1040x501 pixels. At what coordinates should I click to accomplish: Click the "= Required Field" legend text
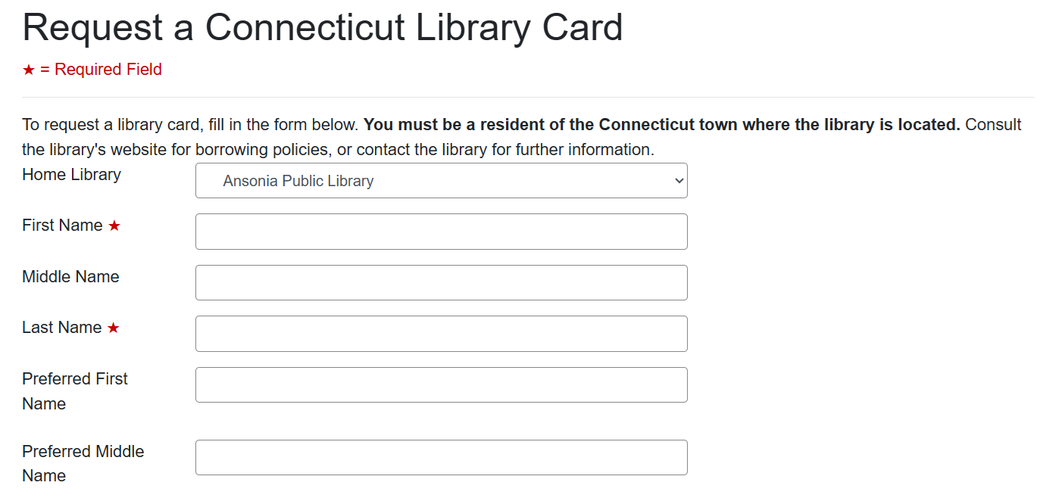101,70
